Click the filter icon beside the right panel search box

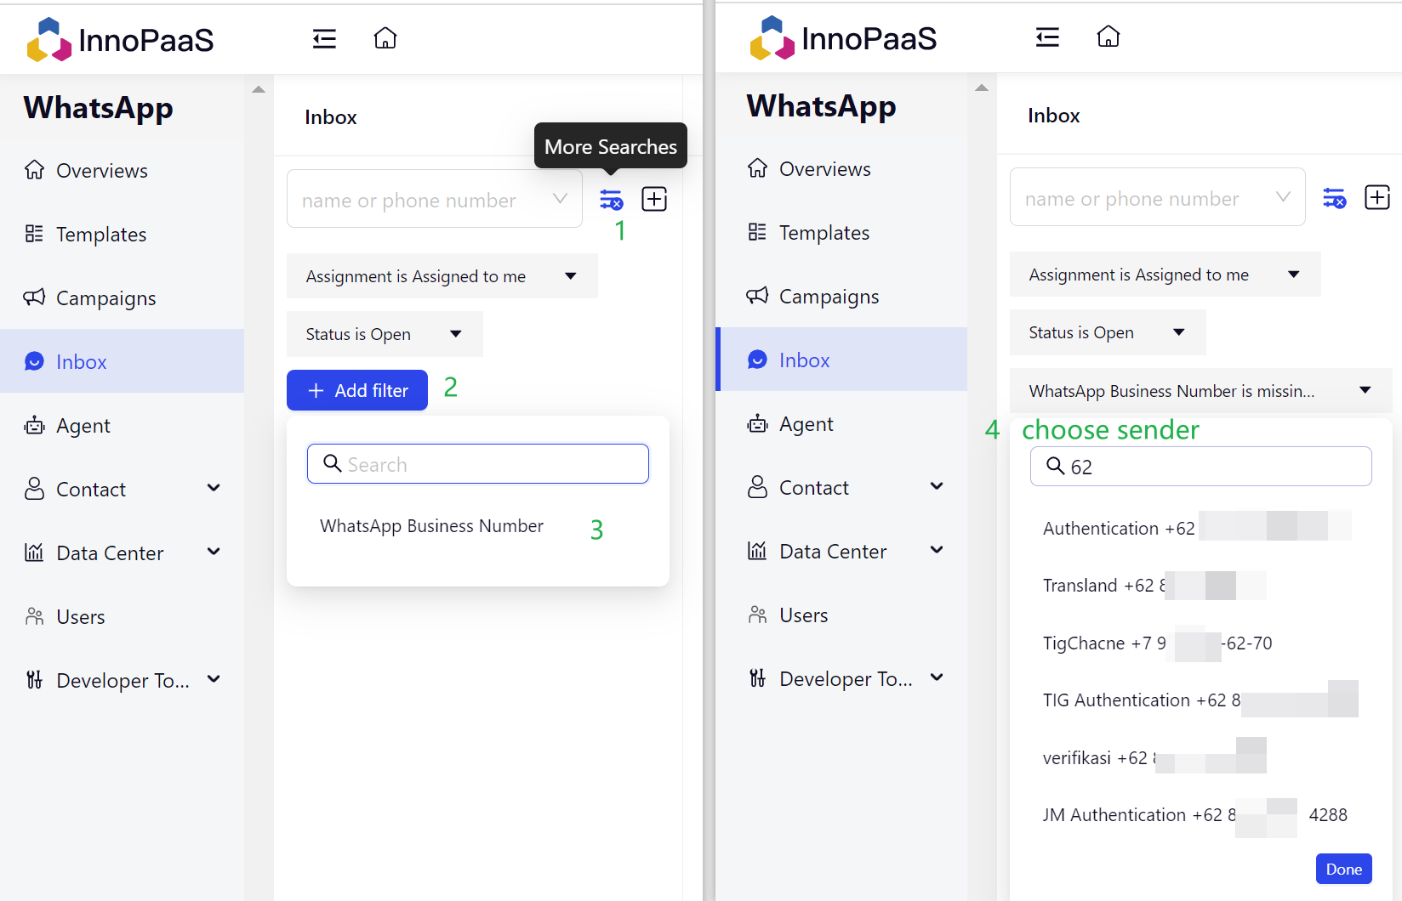(1334, 198)
